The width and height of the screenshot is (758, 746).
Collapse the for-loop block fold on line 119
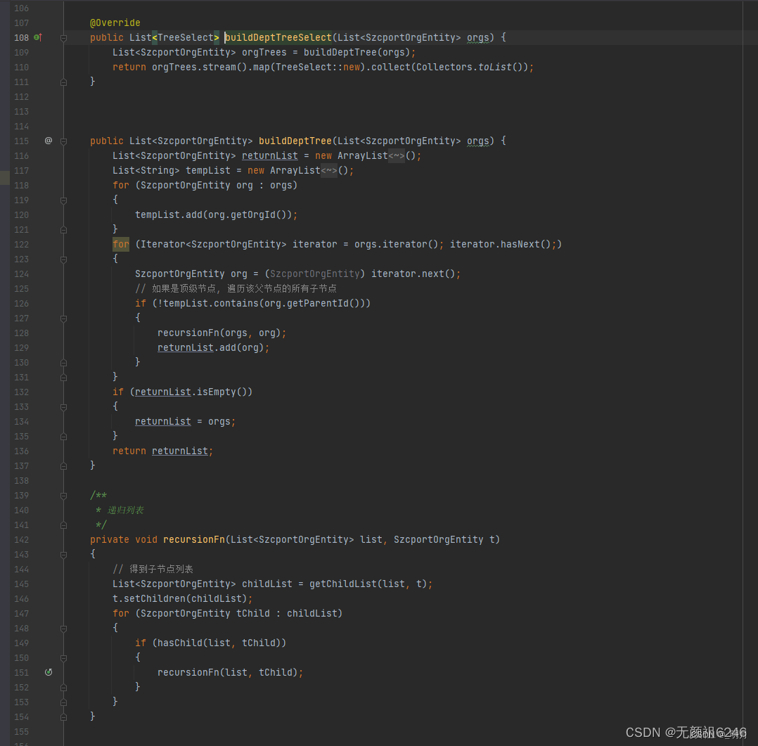[x=63, y=200]
